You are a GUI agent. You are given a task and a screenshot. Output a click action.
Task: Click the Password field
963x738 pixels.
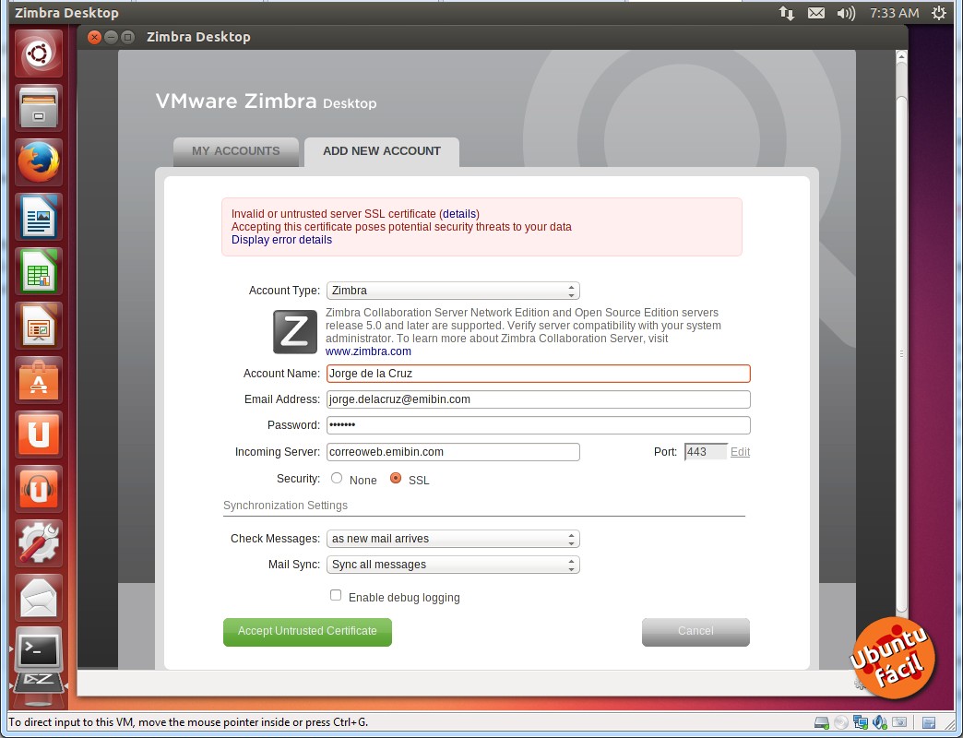tap(538, 425)
